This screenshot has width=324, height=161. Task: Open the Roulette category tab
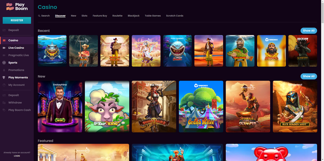point(117,16)
